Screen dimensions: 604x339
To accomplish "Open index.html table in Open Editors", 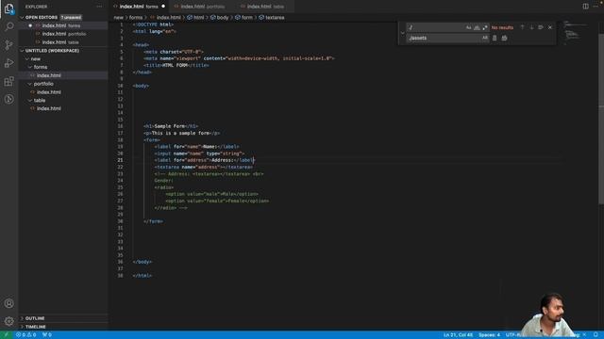I will pyautogui.click(x=63, y=42).
